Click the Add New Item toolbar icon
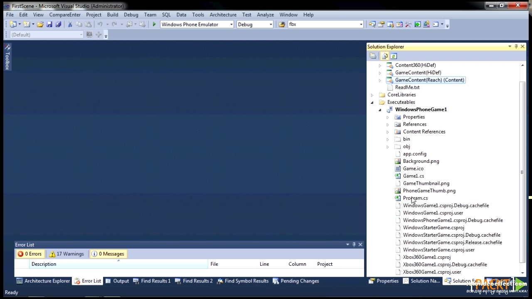Viewport: 532px width, 299px height. [27, 25]
